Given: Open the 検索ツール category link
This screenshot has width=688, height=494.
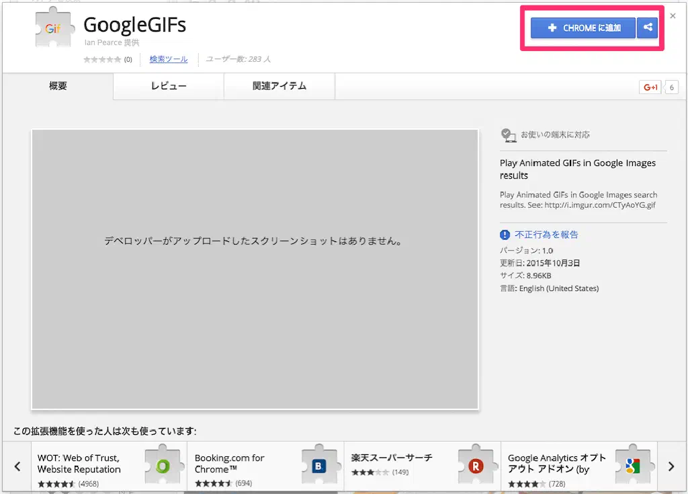Looking at the screenshot, I should click(x=169, y=59).
